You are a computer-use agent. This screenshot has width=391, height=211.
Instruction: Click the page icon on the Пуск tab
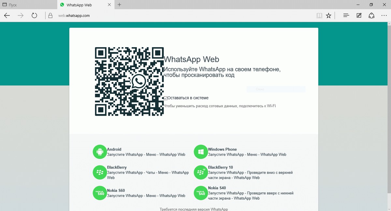pos(5,5)
